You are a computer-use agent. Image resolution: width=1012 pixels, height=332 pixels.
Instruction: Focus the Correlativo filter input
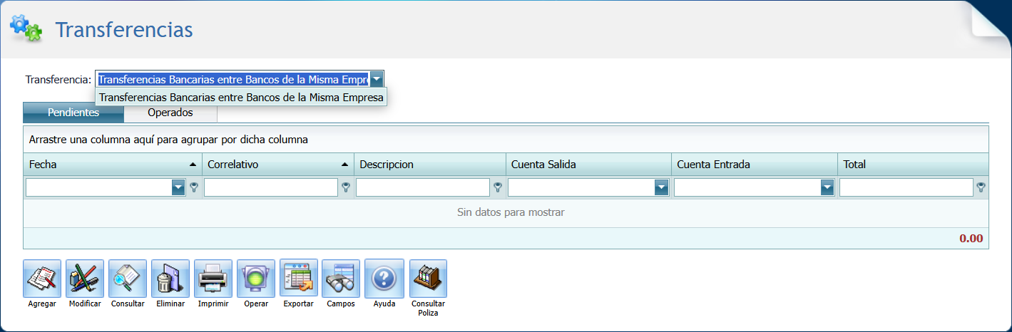(271, 187)
